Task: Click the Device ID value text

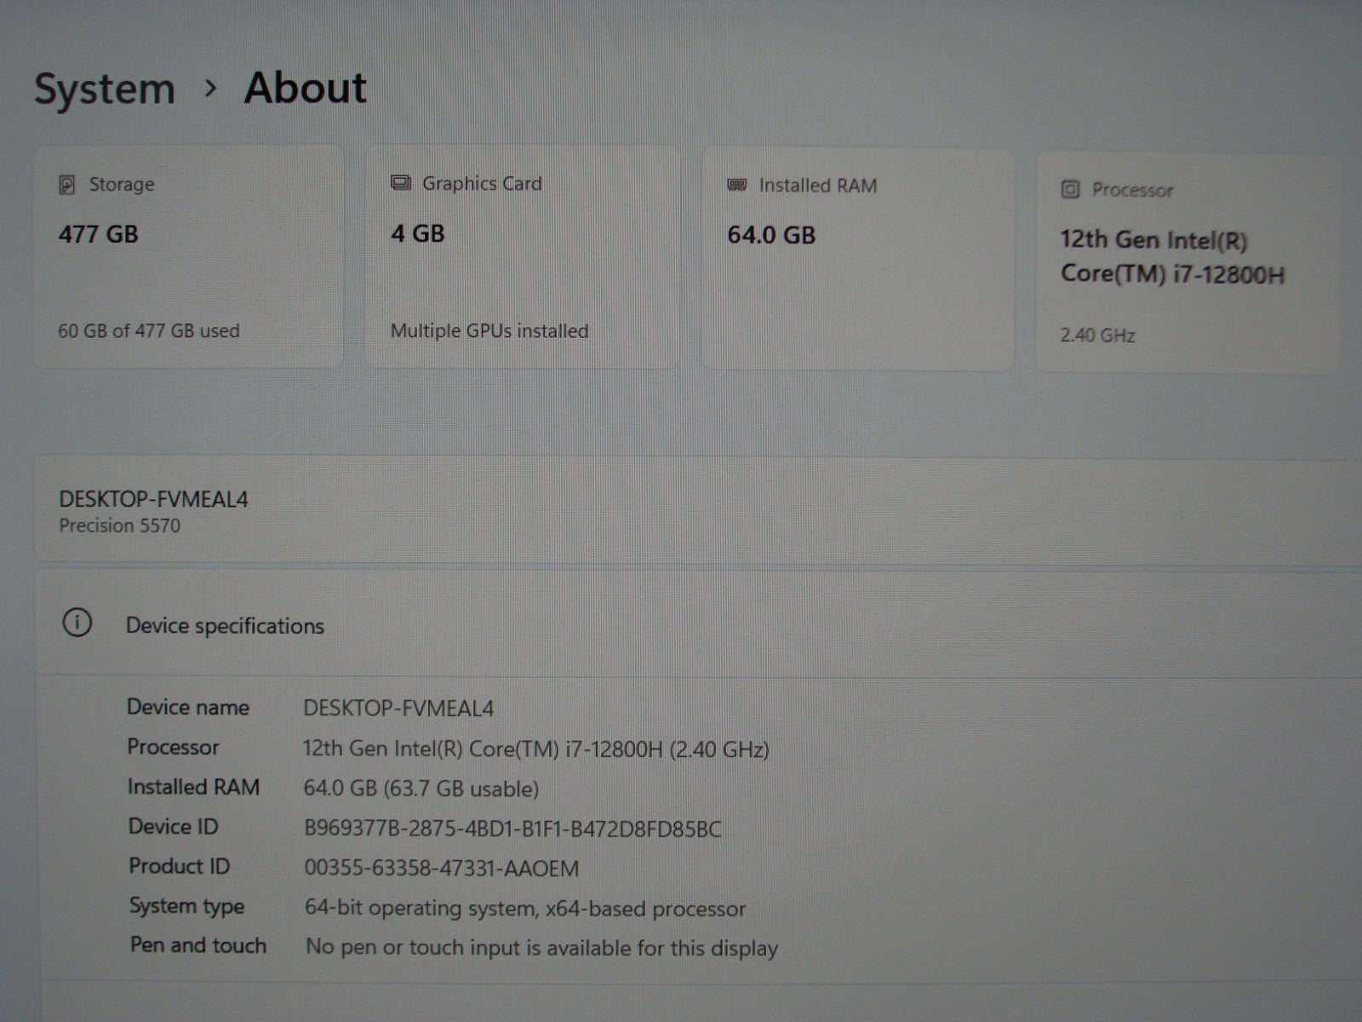Action: [x=512, y=829]
